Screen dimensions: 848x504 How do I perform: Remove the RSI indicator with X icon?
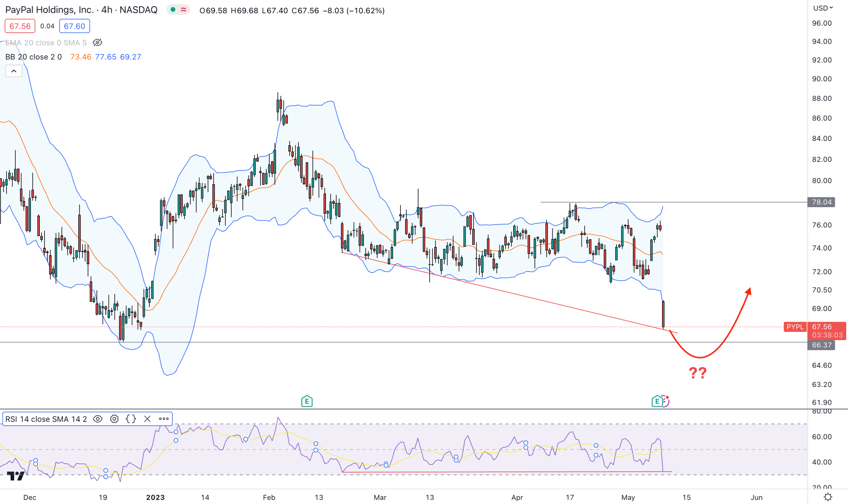[x=147, y=419]
